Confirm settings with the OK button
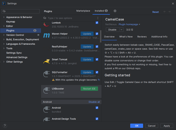 coord(137,126)
